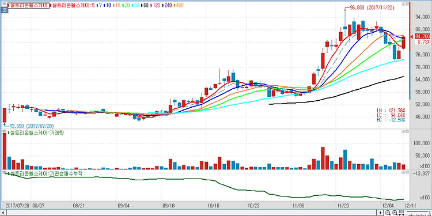Image resolution: width=432 pixels, height=216 pixels.
Task: Click the 76,000 price axis label
Action: tap(422, 55)
